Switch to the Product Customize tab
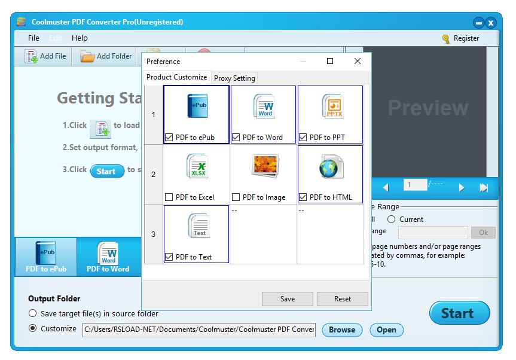Viewport: 516px width, 360px height. click(177, 77)
